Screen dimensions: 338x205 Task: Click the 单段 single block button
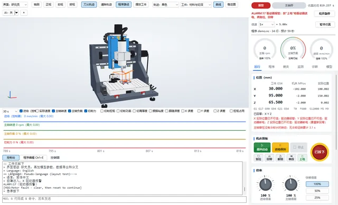291,158
